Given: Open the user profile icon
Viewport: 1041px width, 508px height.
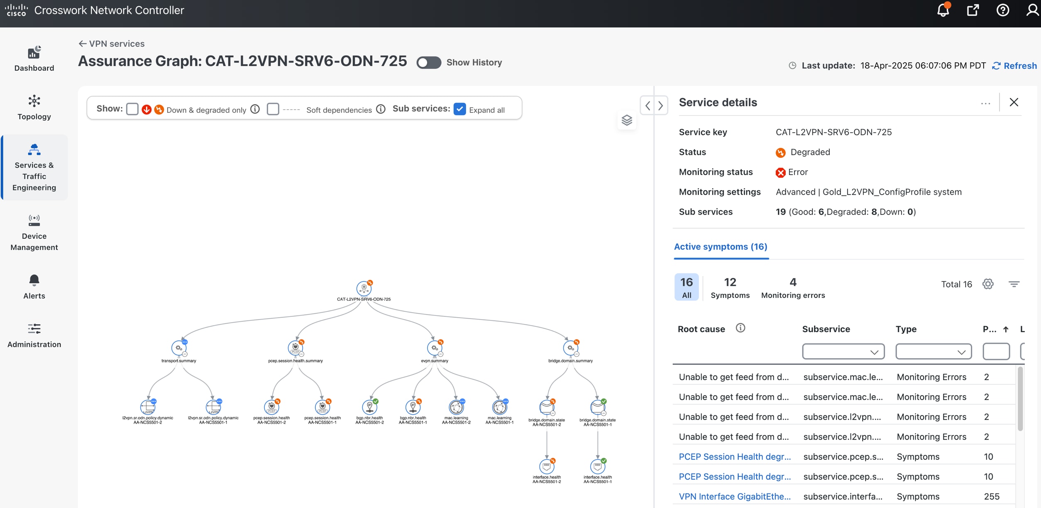Looking at the screenshot, I should point(1032,10).
